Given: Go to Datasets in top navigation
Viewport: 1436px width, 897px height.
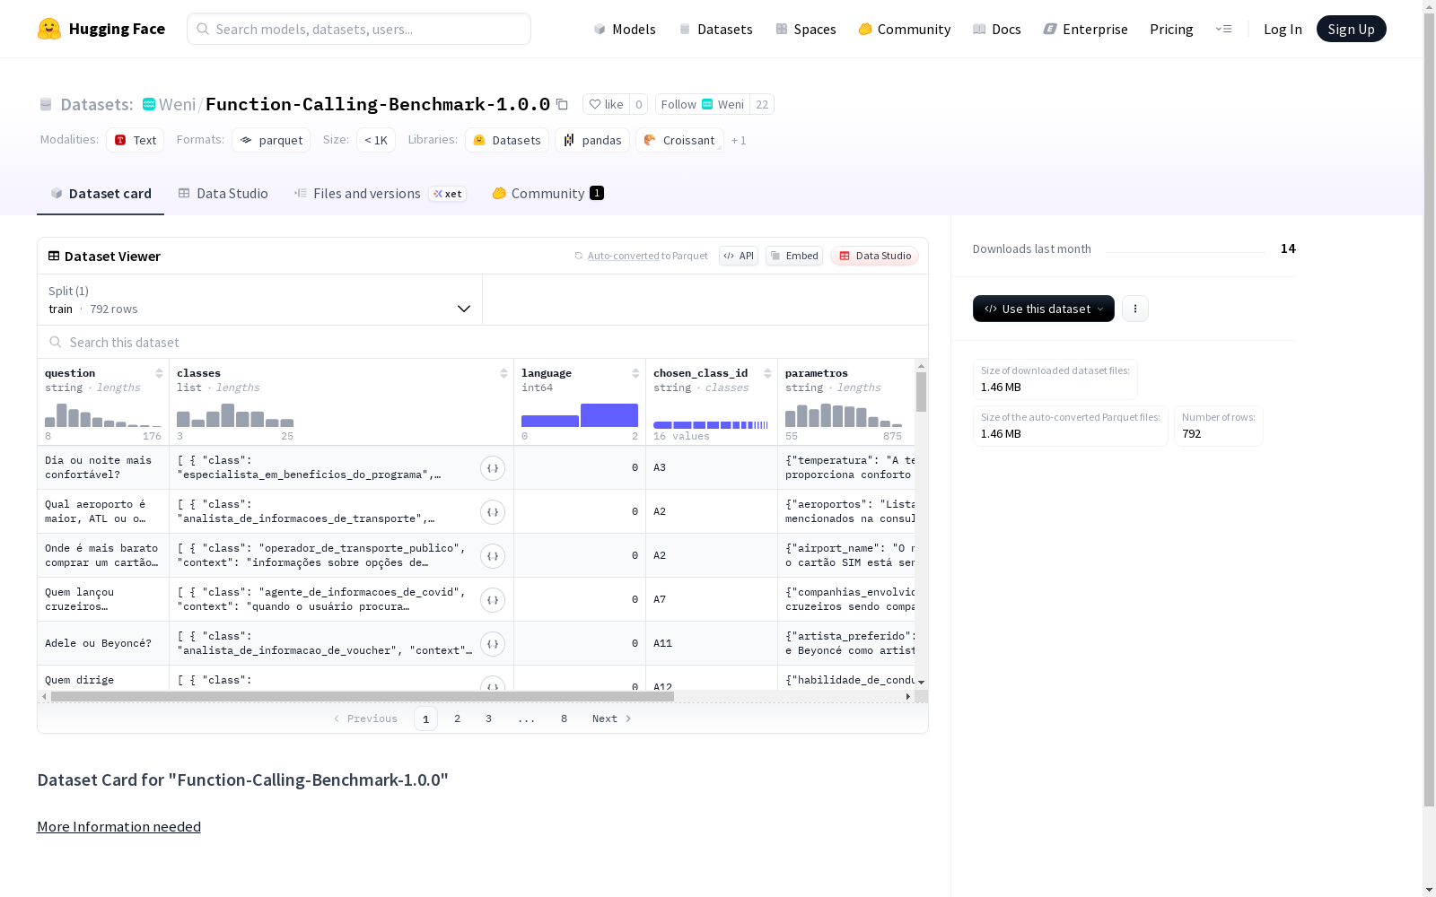Looking at the screenshot, I should [715, 29].
